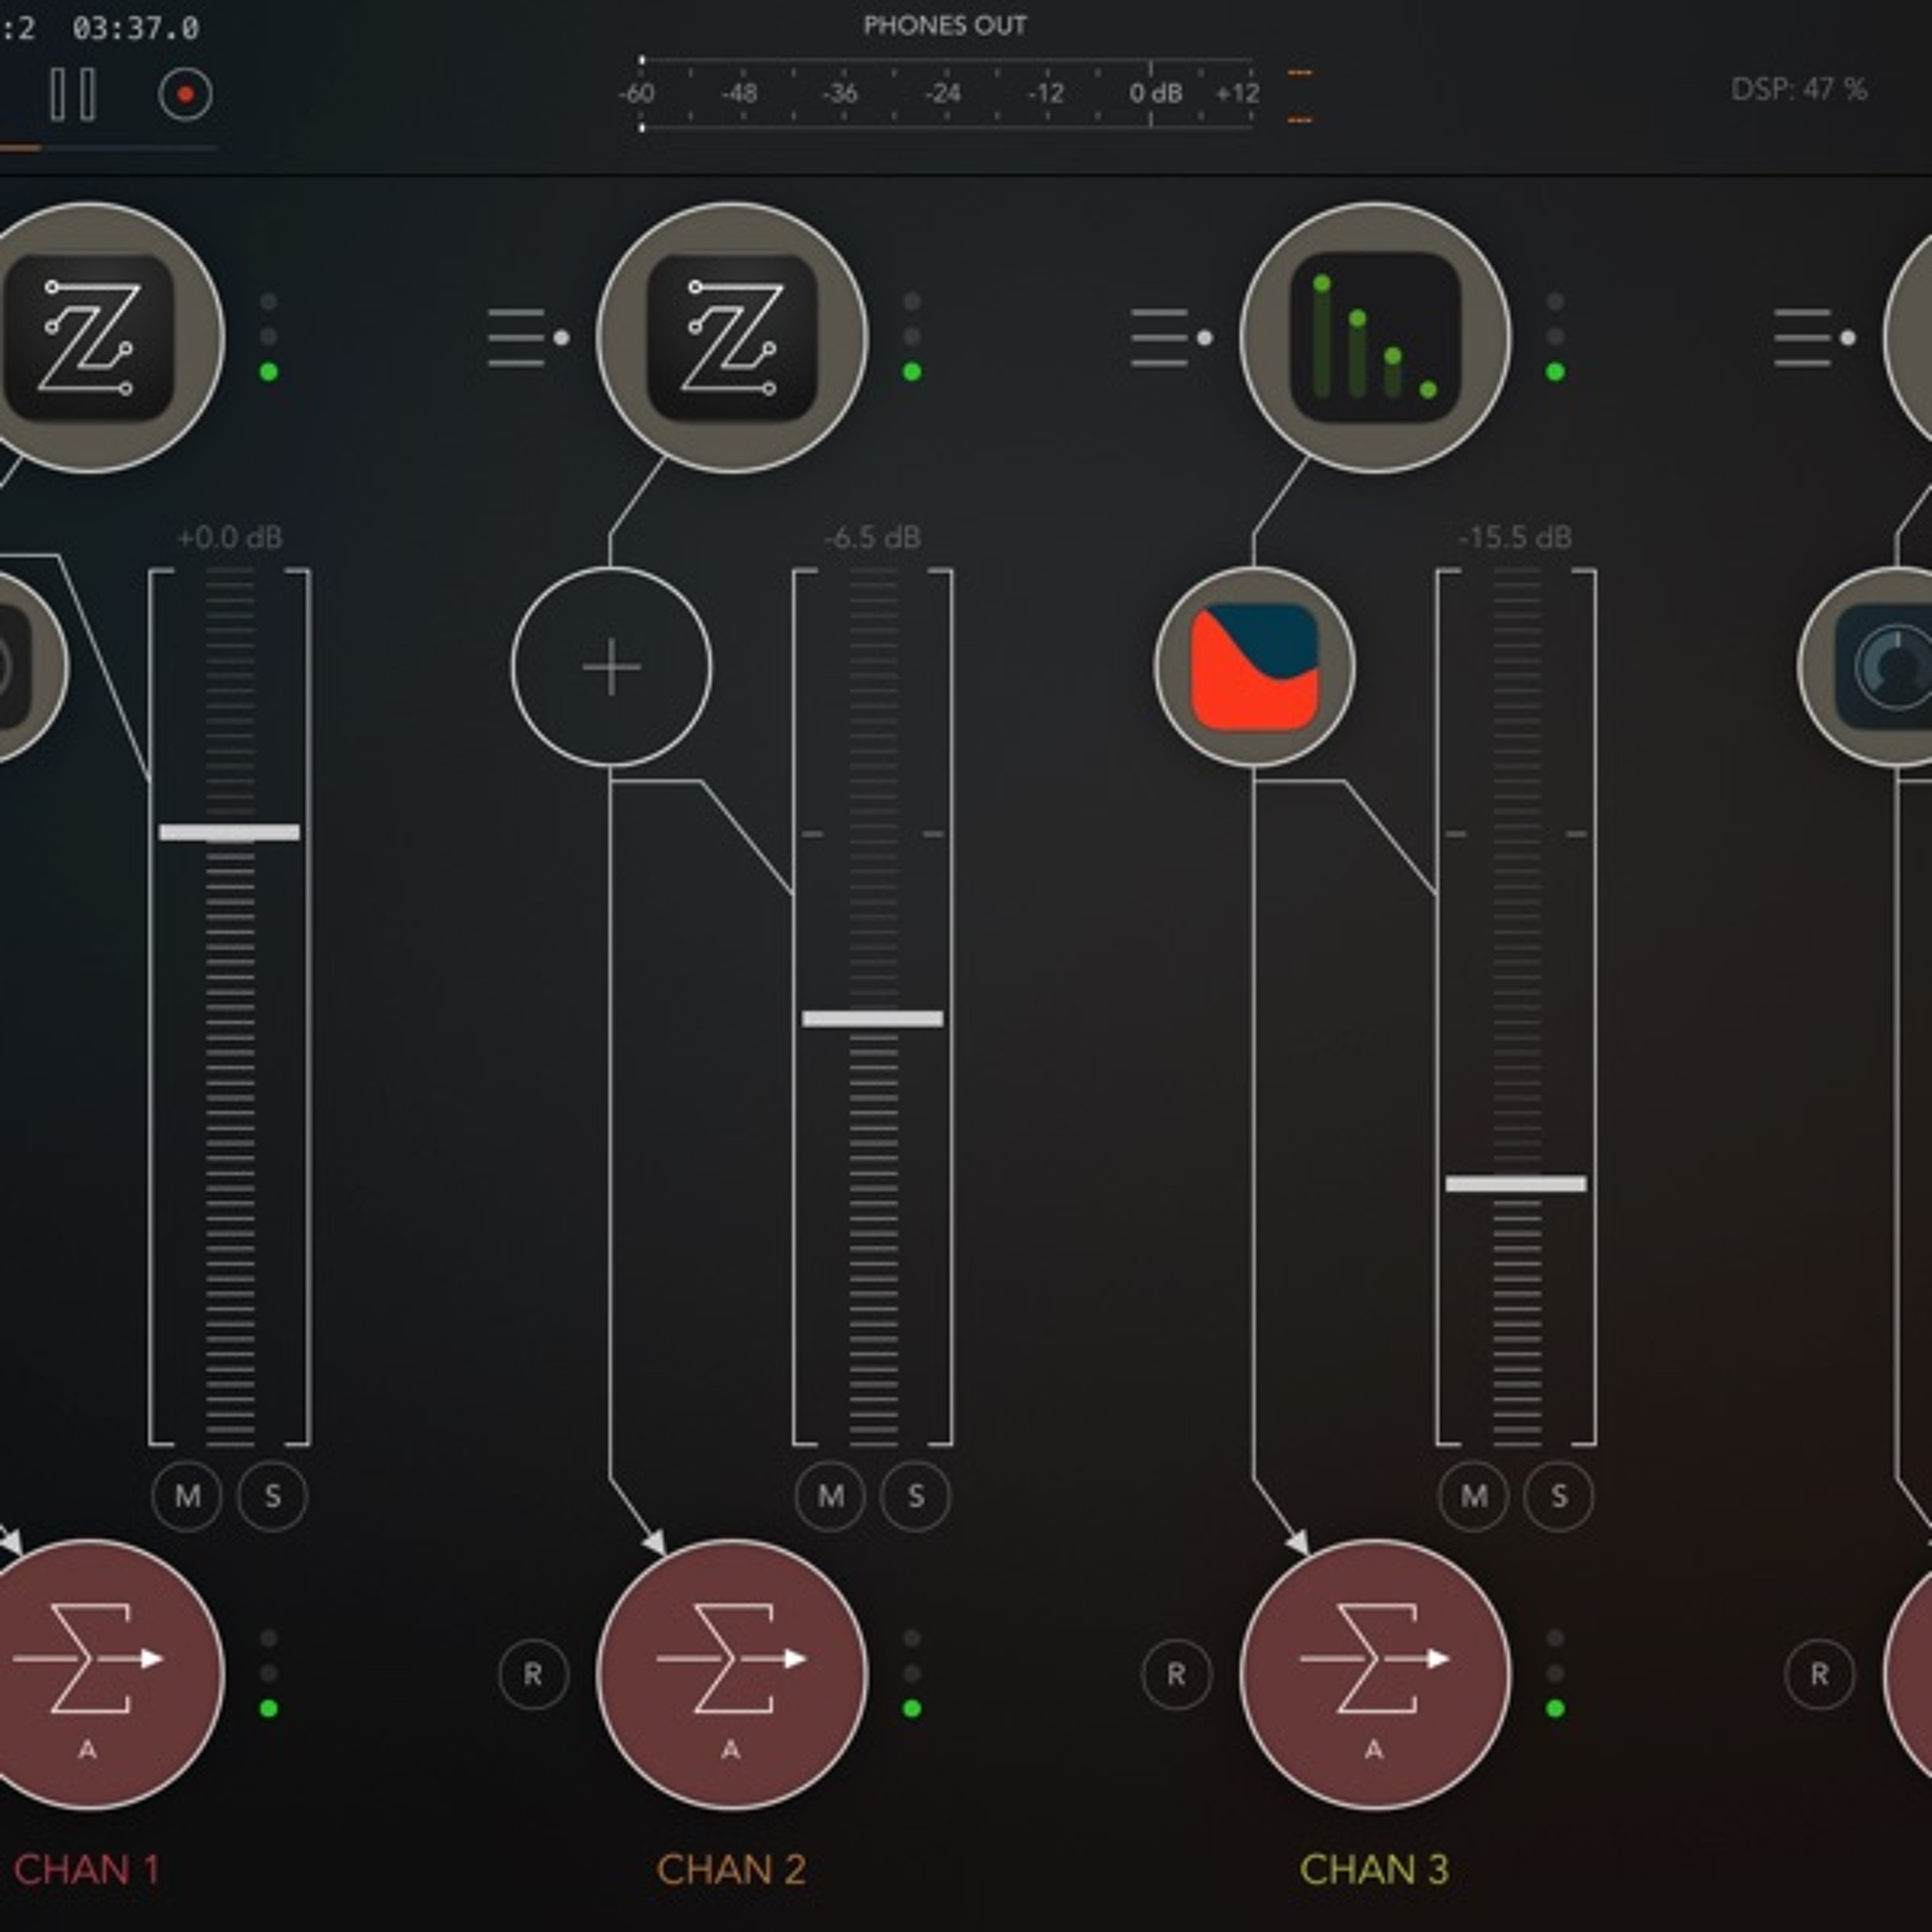Toggle the R record-arm button on channel 4
Screen dimensions: 1932x1932
coord(1819,1674)
